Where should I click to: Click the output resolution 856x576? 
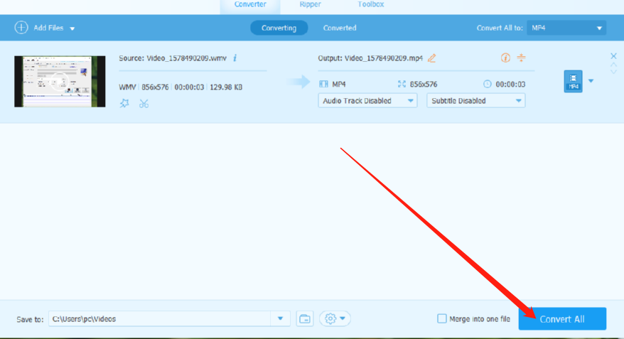coord(424,84)
